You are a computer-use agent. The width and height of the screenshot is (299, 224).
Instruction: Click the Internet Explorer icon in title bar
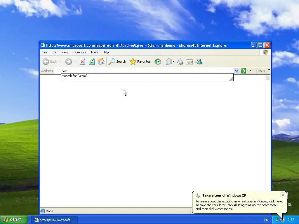click(x=43, y=45)
